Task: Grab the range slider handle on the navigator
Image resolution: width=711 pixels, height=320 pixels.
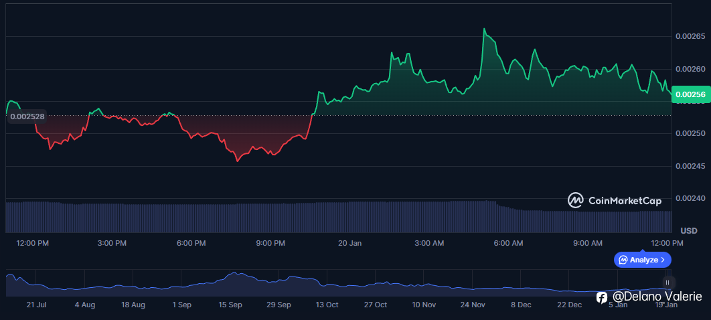Action: click(x=667, y=283)
